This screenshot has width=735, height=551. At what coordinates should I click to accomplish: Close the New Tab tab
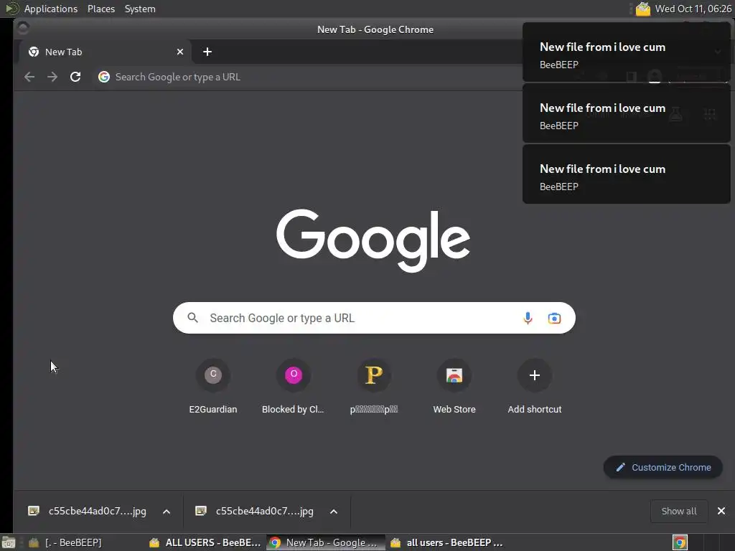(x=180, y=52)
